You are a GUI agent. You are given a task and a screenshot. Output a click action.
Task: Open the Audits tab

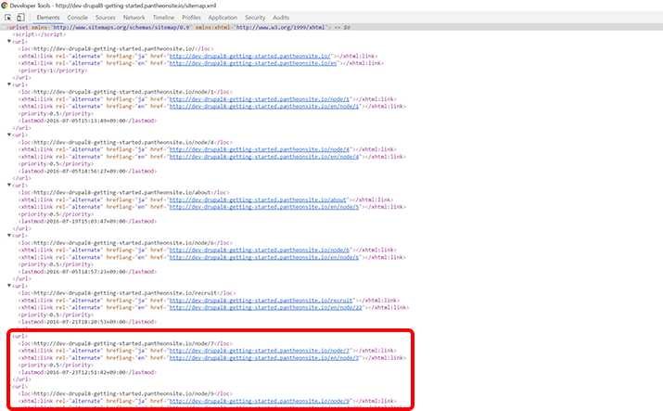pos(281,18)
